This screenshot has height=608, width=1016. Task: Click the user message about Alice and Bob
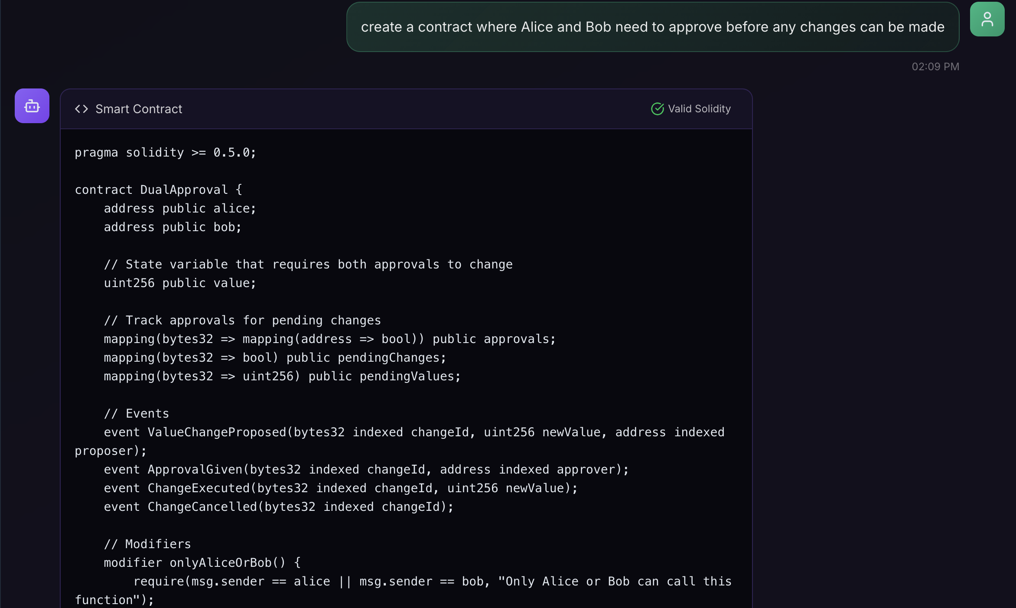[653, 27]
